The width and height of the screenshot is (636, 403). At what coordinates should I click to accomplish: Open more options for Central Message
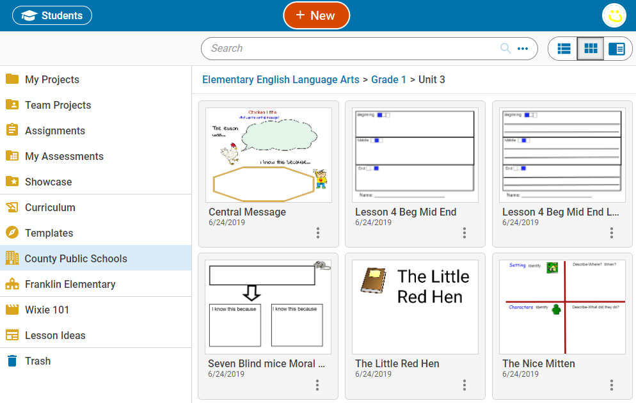(x=318, y=233)
